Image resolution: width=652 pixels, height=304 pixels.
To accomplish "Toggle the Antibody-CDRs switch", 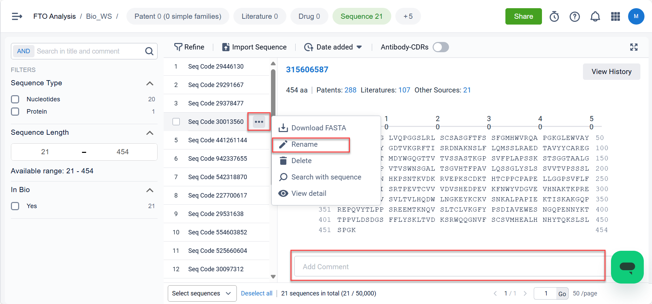I will 440,47.
